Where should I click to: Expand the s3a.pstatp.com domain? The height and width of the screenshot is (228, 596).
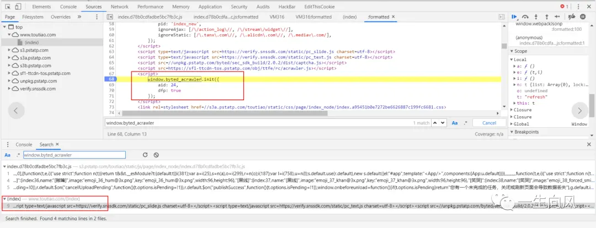(x=9, y=58)
